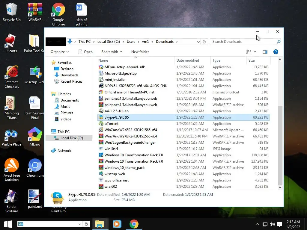307x230 pixels.
Task: Expand chevron after This PC breadcrumb
Action: [94, 42]
